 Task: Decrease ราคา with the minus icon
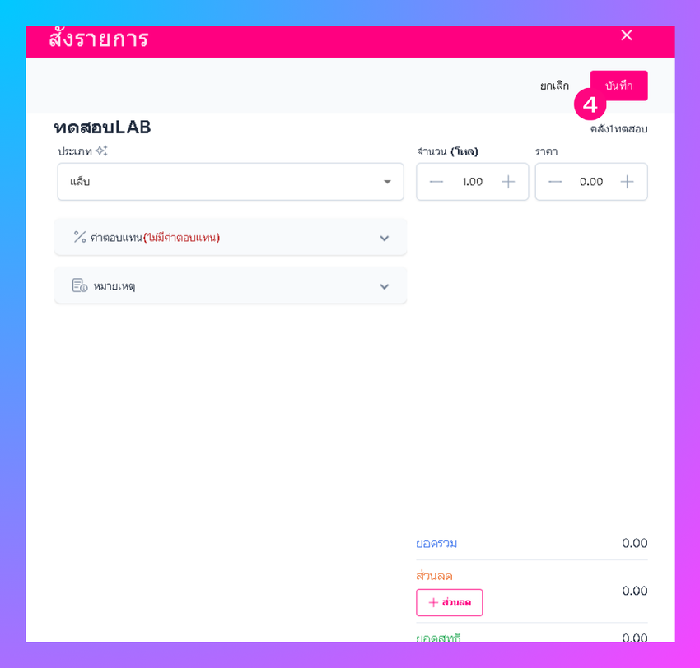click(x=555, y=182)
